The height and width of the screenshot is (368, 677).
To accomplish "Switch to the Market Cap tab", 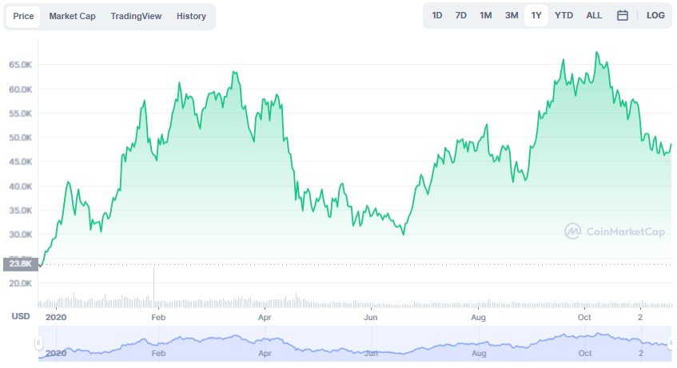I will pyautogui.click(x=72, y=17).
